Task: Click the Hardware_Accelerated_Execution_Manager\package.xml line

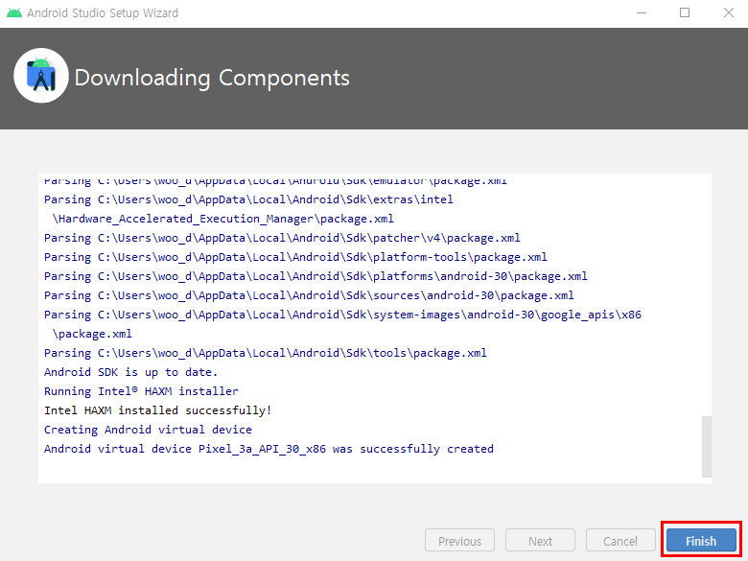Action: [x=222, y=219]
